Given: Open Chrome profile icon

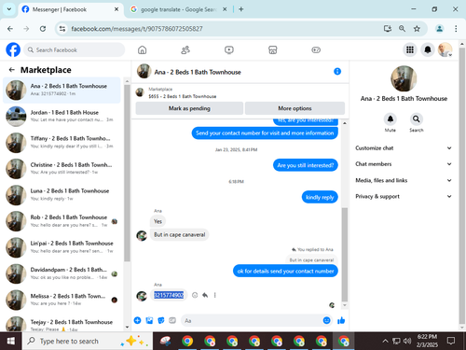Looking at the screenshot, I should point(439,29).
